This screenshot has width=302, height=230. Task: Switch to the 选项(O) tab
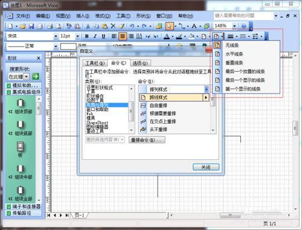(x=140, y=63)
